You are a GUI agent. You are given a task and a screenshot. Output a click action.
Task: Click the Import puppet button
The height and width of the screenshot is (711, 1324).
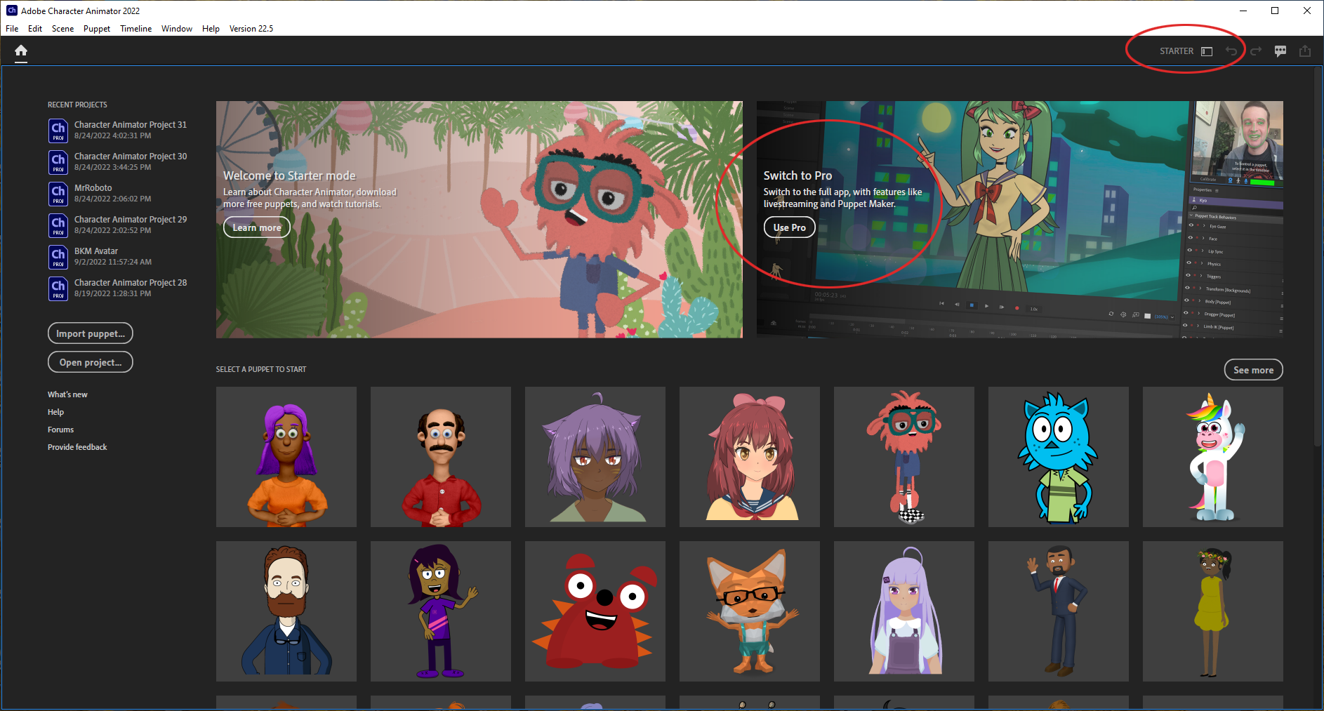(x=90, y=333)
